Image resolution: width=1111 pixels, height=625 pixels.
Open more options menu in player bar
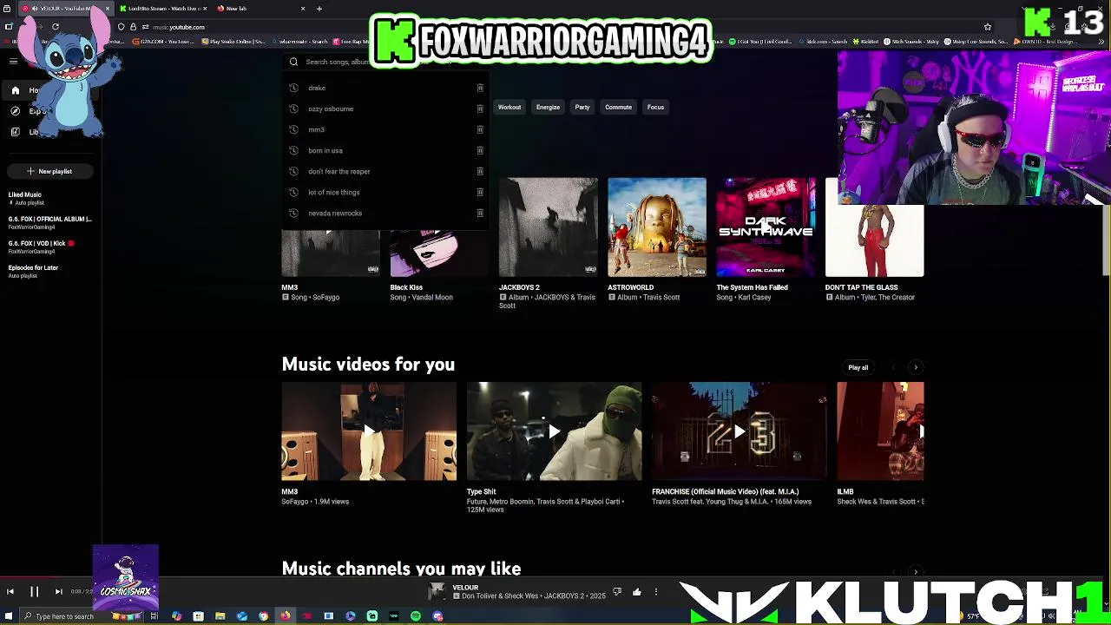click(656, 592)
